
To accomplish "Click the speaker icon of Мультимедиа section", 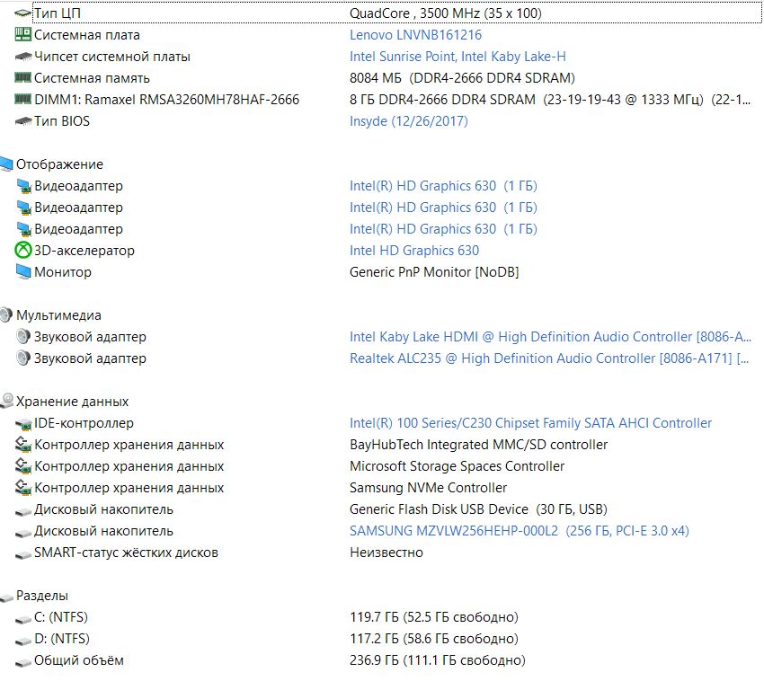I will [6, 314].
